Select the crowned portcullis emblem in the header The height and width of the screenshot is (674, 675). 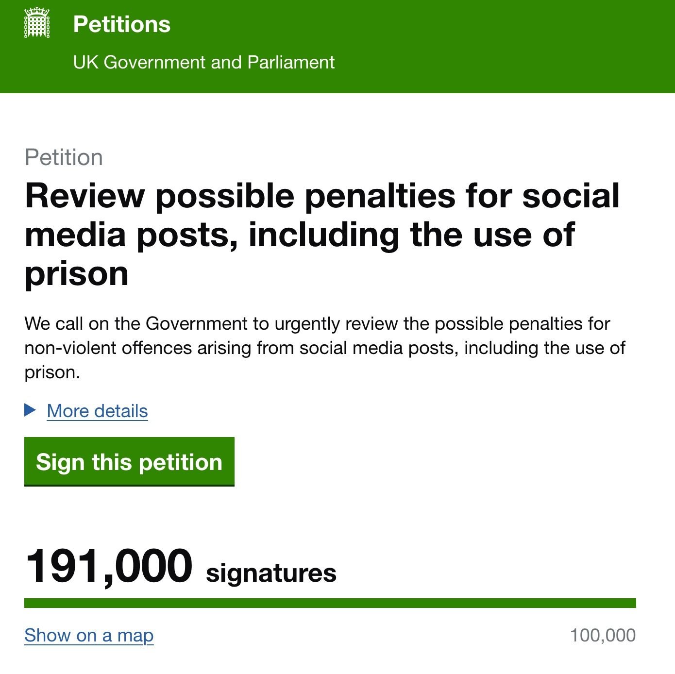(x=36, y=23)
